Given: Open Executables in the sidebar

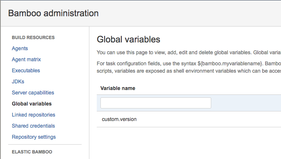Looking at the screenshot, I should point(26,70).
